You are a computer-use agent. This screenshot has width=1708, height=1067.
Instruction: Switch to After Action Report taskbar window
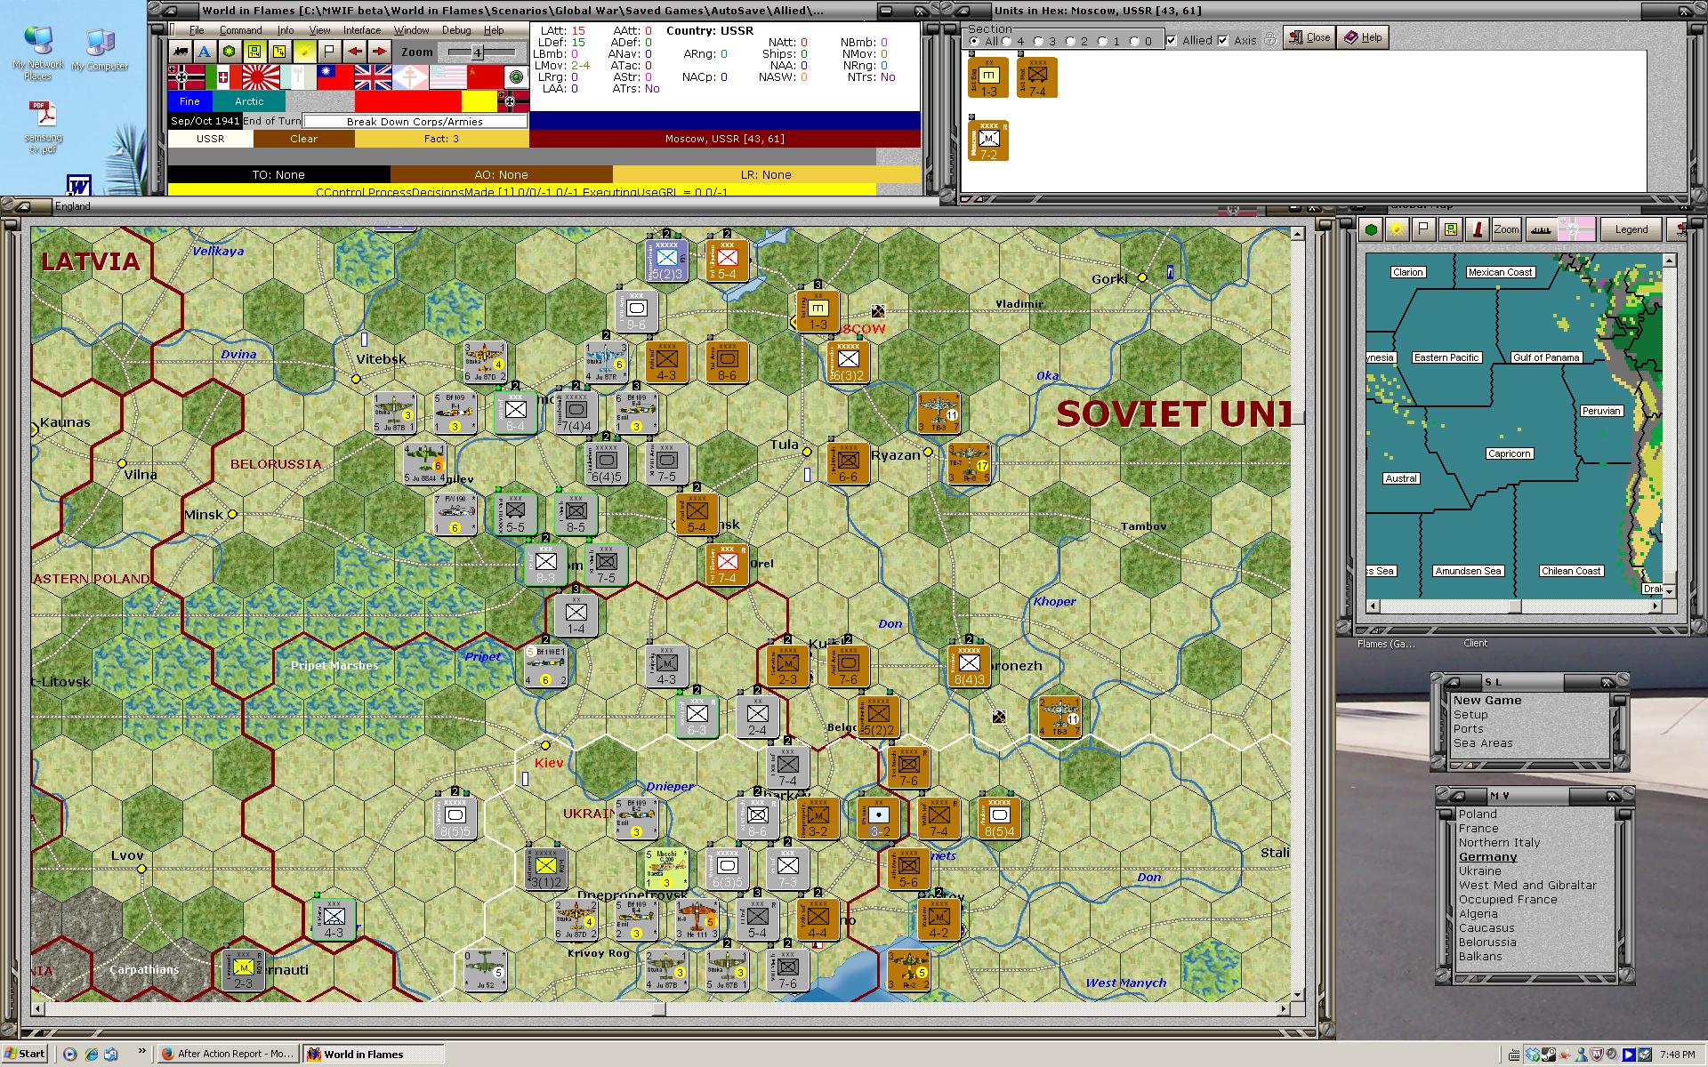coord(228,1054)
